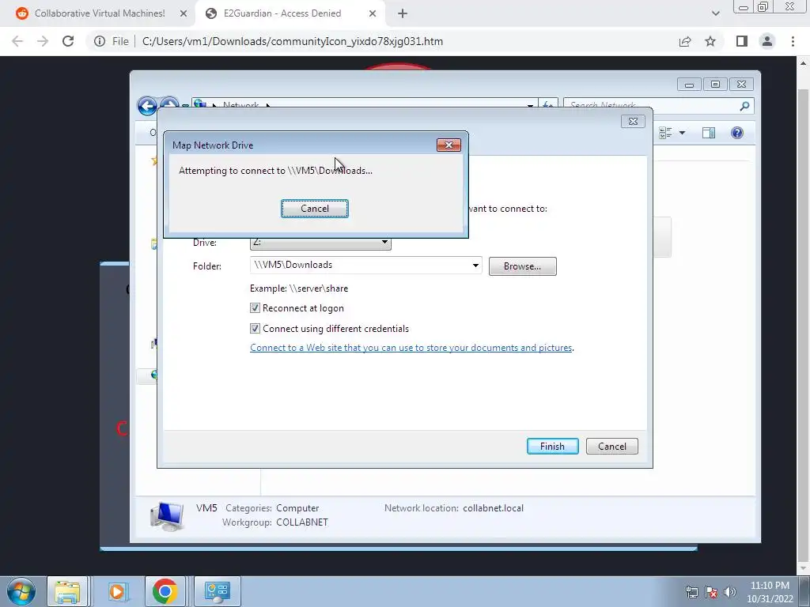Click the file info icon in address bar
This screenshot has width=810, height=607.
(100, 41)
